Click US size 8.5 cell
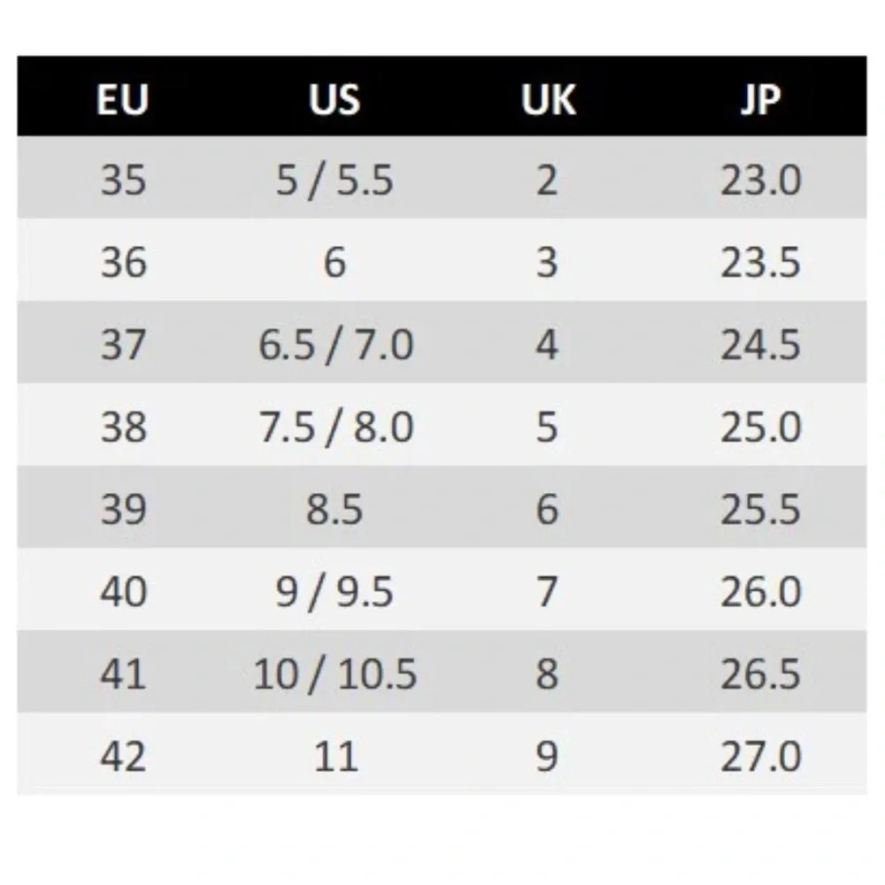This screenshot has width=885, height=885. point(335,510)
